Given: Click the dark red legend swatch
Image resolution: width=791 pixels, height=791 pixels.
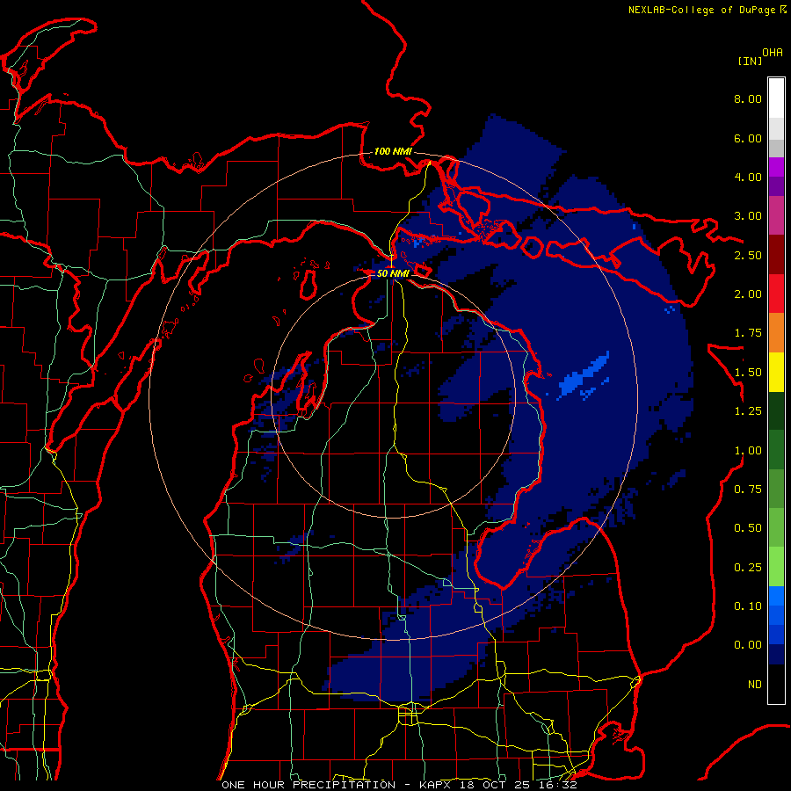Looking at the screenshot, I should pos(776,255).
